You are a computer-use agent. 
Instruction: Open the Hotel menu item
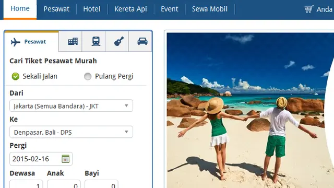(92, 9)
